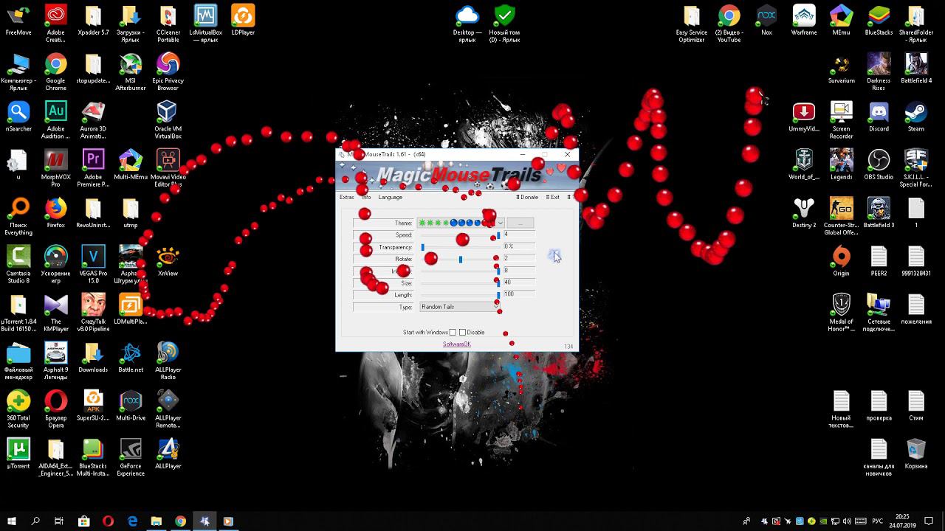Open the Info menu in MagicMouseTrails
Viewport: 945px width, 531px height.
coord(366,197)
